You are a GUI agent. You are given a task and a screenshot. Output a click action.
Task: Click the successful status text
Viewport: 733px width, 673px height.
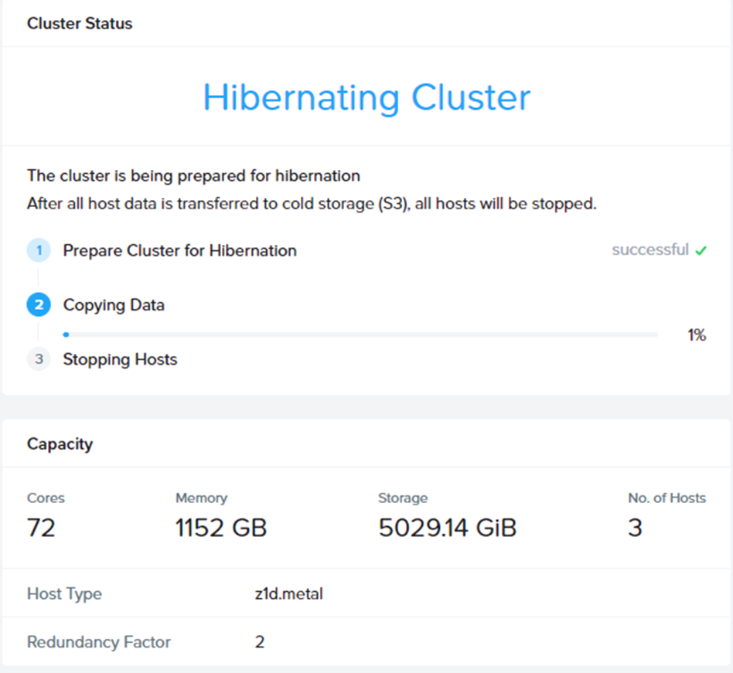[x=649, y=250]
